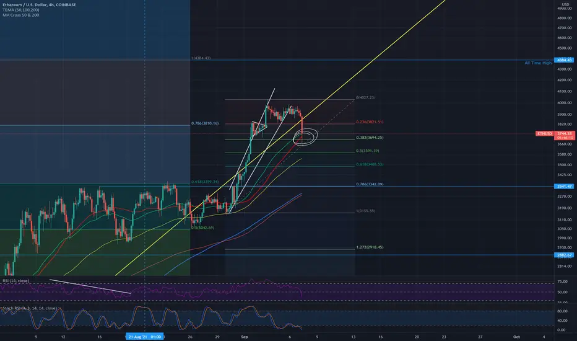The height and width of the screenshot is (341, 577).
Task: Click the 4800.00 price scale value
Action: tap(564, 18)
